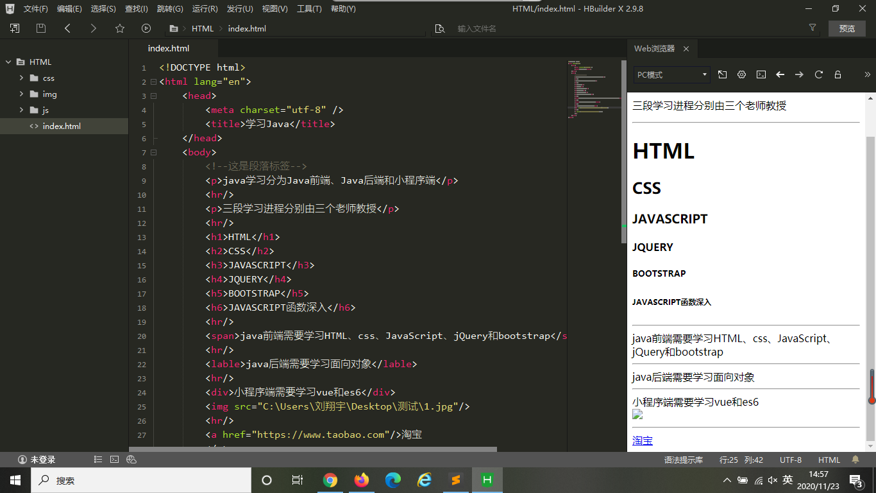Open the 帮助(Y) menu
876x493 pixels.
point(343,9)
